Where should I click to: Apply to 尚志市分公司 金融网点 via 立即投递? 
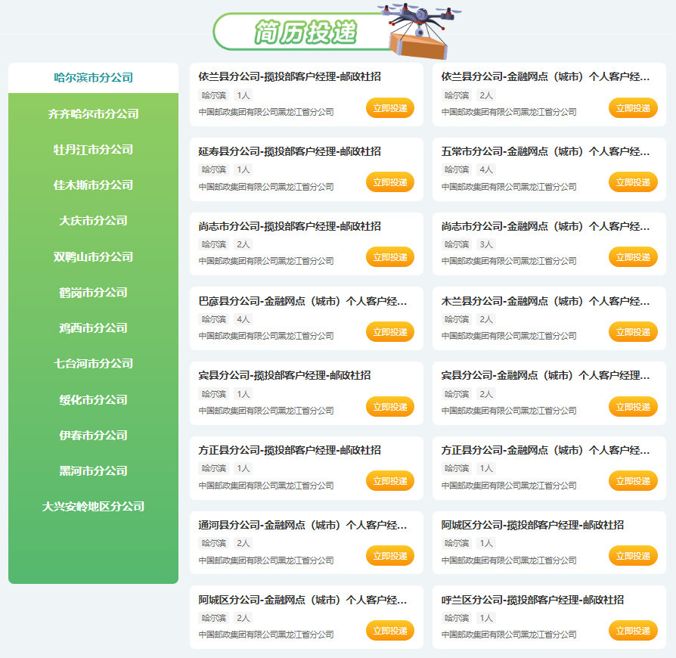(x=633, y=257)
